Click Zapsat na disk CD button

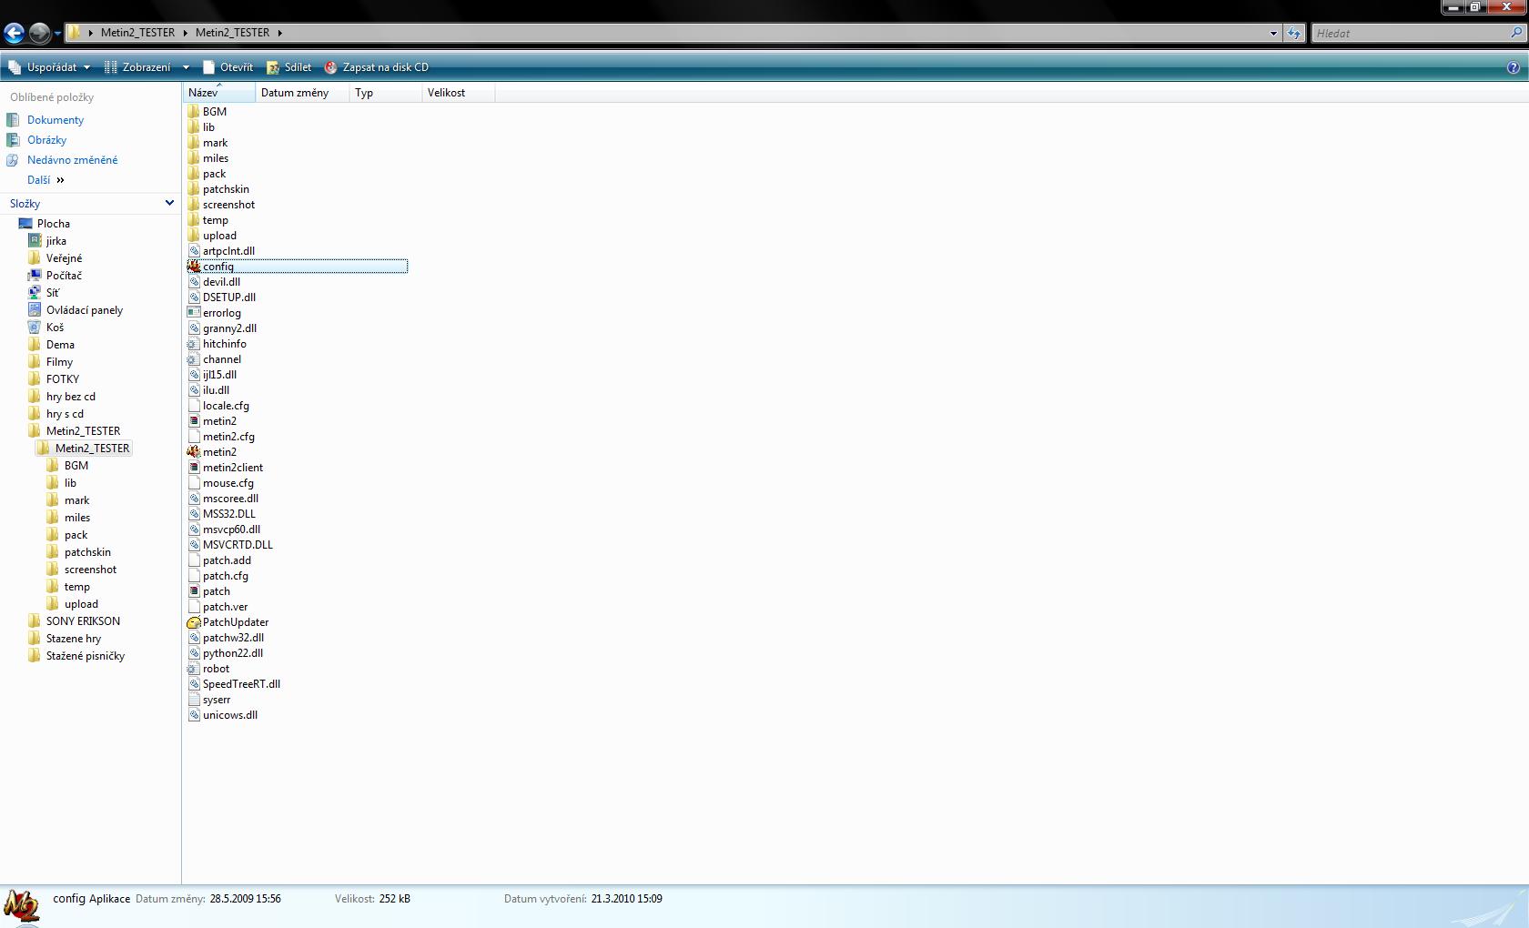tap(377, 67)
